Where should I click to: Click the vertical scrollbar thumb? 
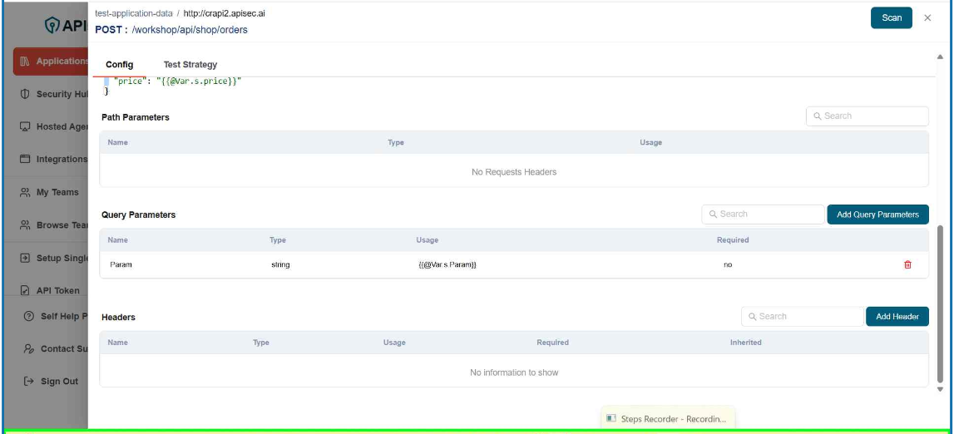point(941,308)
